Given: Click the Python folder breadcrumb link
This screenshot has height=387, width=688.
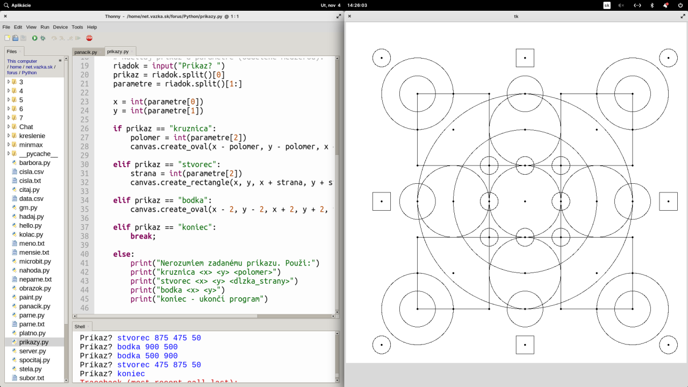Looking at the screenshot, I should [29, 73].
